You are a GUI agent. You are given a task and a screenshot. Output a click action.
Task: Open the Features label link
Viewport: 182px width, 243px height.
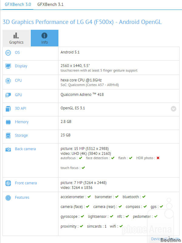coord(22,198)
